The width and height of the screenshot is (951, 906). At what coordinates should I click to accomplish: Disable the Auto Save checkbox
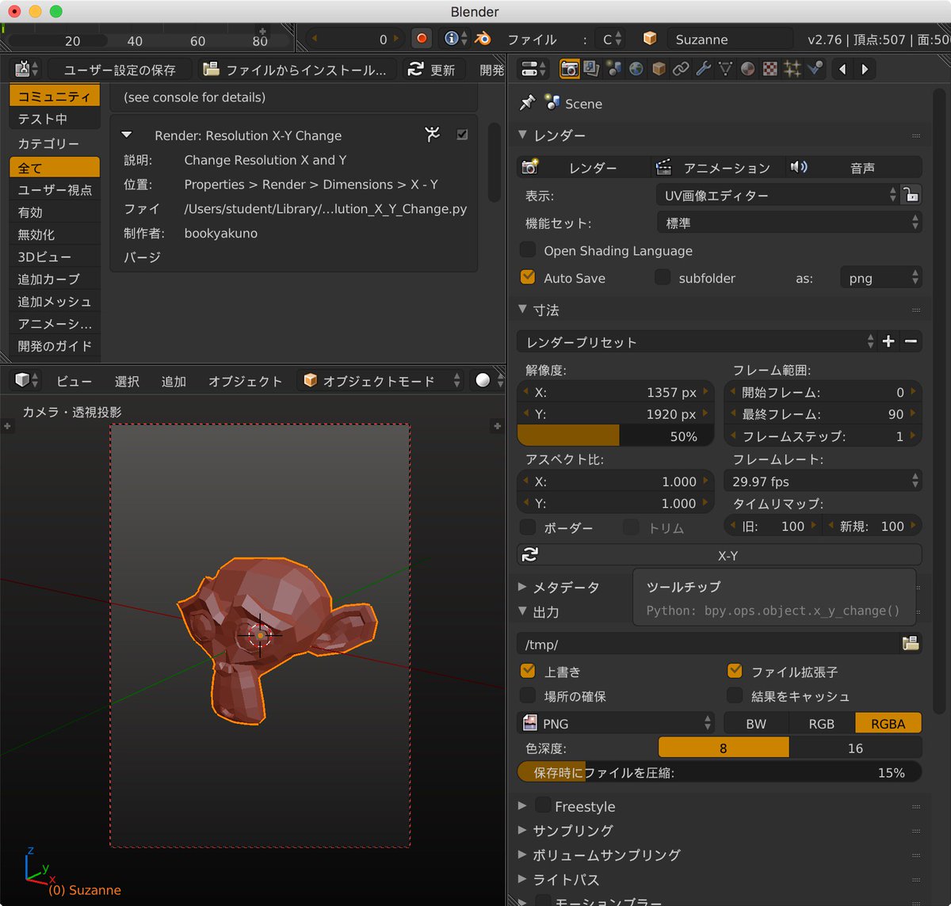[x=528, y=277]
